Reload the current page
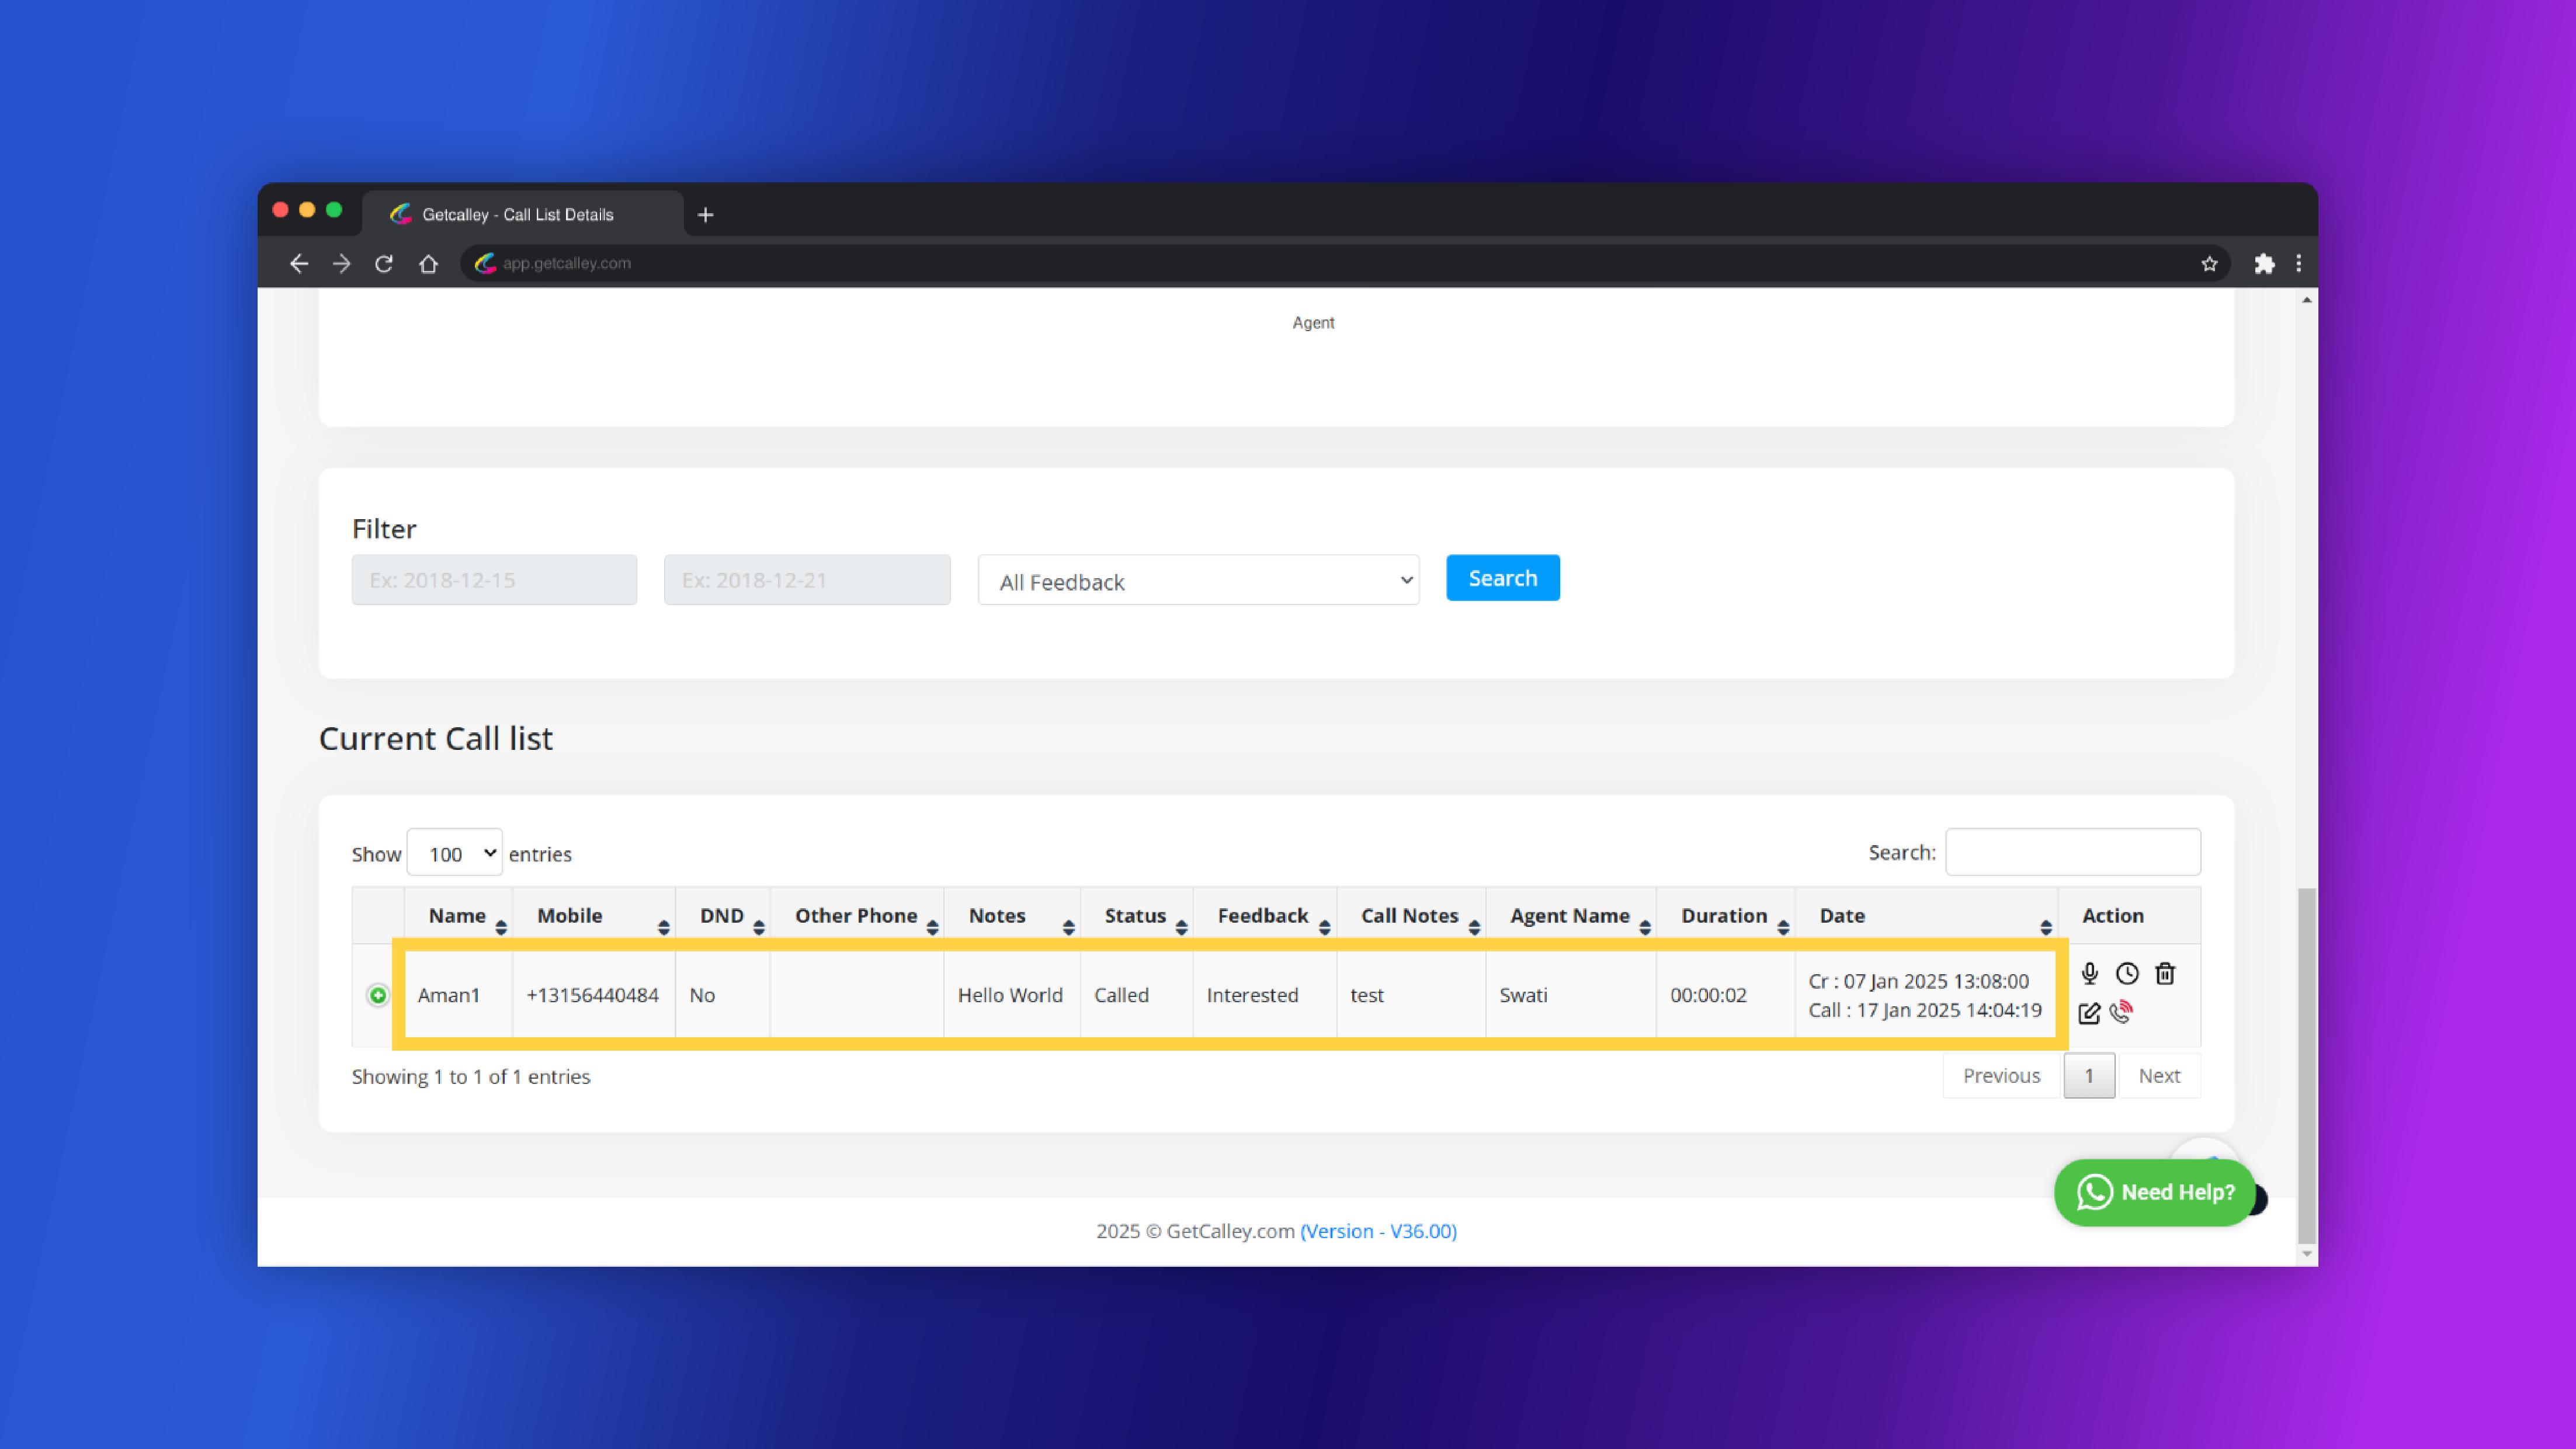This screenshot has width=2576, height=1449. tap(384, 263)
